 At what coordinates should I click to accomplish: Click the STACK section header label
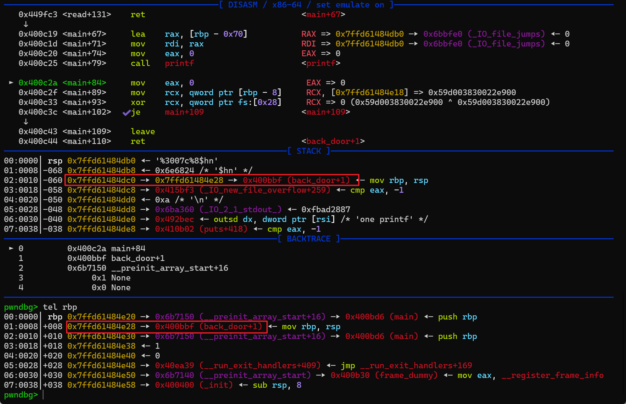(x=309, y=151)
